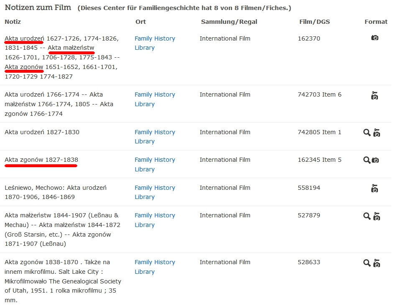Click the Film/DGS column header
Viewport: 393px width, 306px height.
[x=314, y=22]
